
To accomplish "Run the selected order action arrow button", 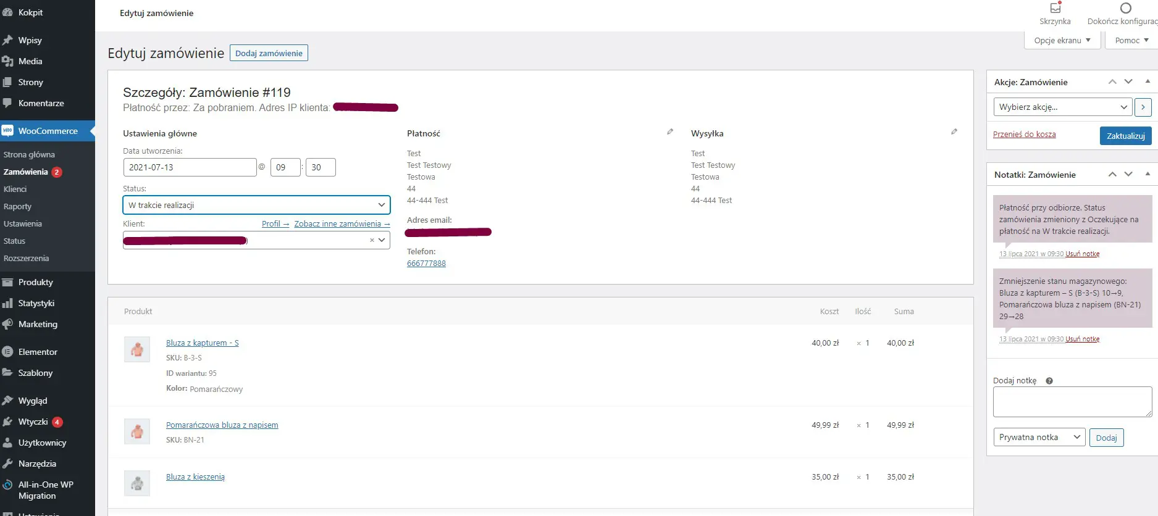I will pyautogui.click(x=1143, y=107).
